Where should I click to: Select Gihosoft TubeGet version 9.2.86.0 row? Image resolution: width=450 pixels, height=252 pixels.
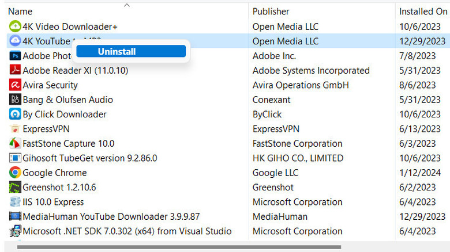[89, 158]
